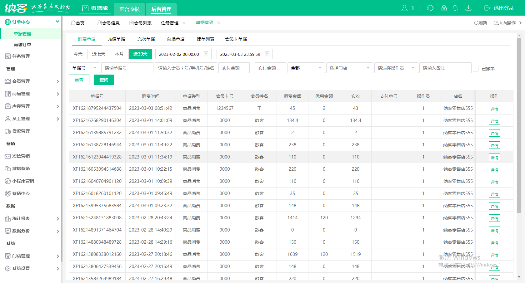Select the 近30天 date filter
Image resolution: width=525 pixels, height=283 pixels.
[x=140, y=54]
